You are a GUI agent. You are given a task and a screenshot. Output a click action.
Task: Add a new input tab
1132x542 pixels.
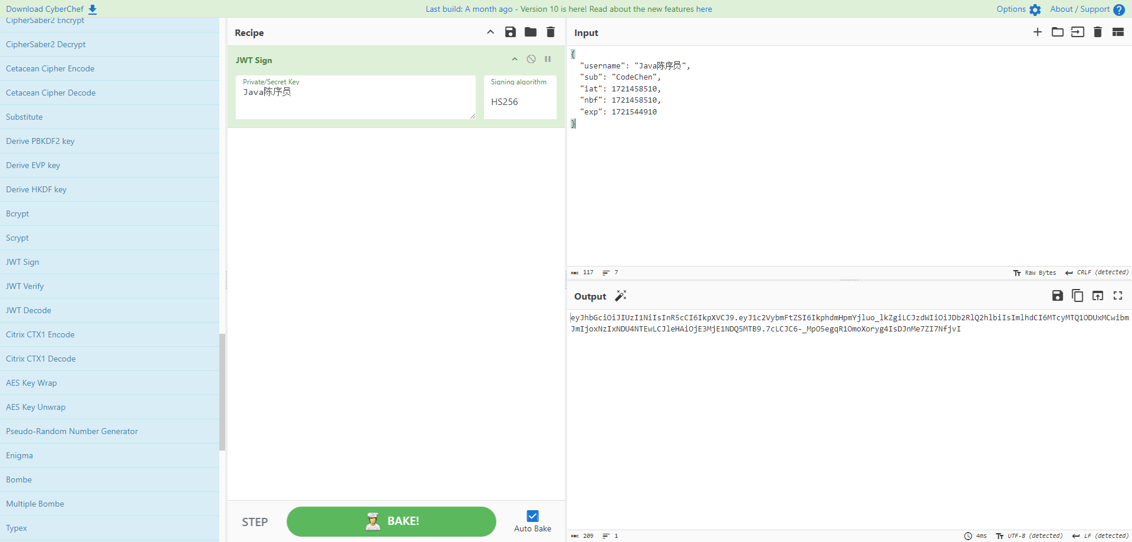tap(1038, 32)
